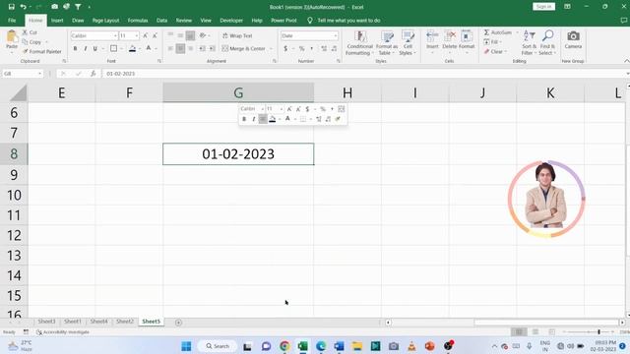Viewport: 630px width, 354px height.
Task: Click the Insert Function fx icon
Action: coord(93,74)
